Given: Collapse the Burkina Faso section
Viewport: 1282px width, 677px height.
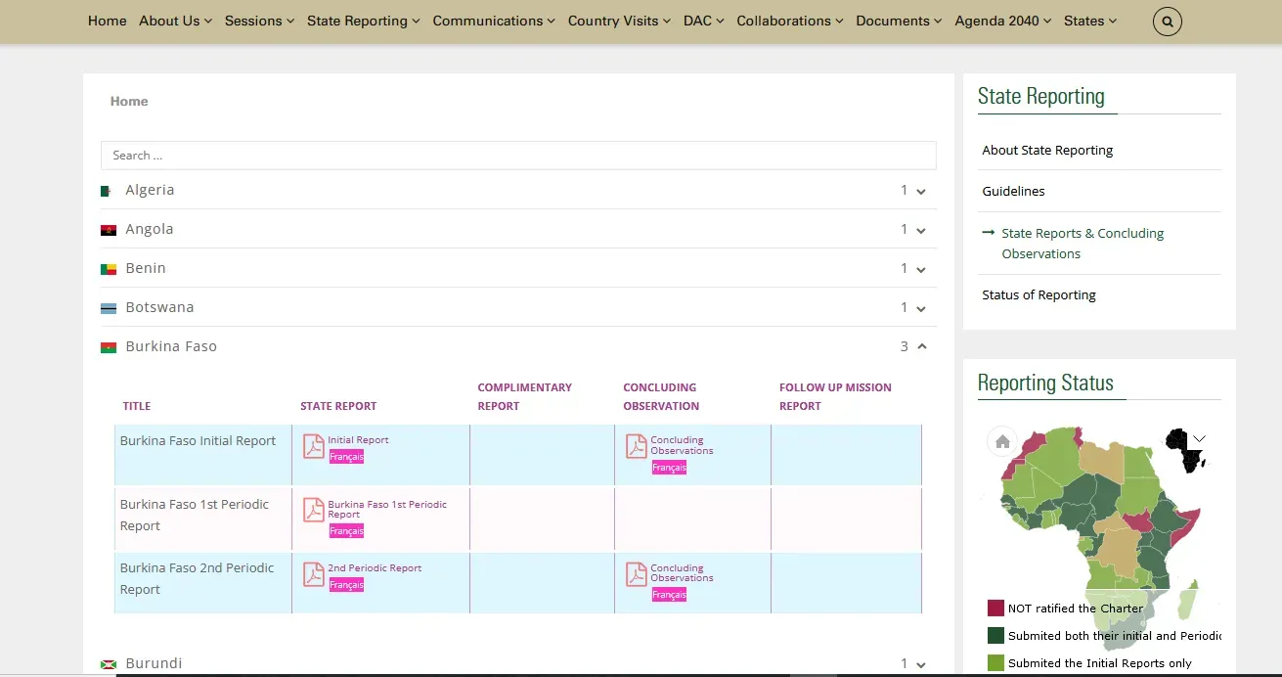Looking at the screenshot, I should [x=921, y=346].
